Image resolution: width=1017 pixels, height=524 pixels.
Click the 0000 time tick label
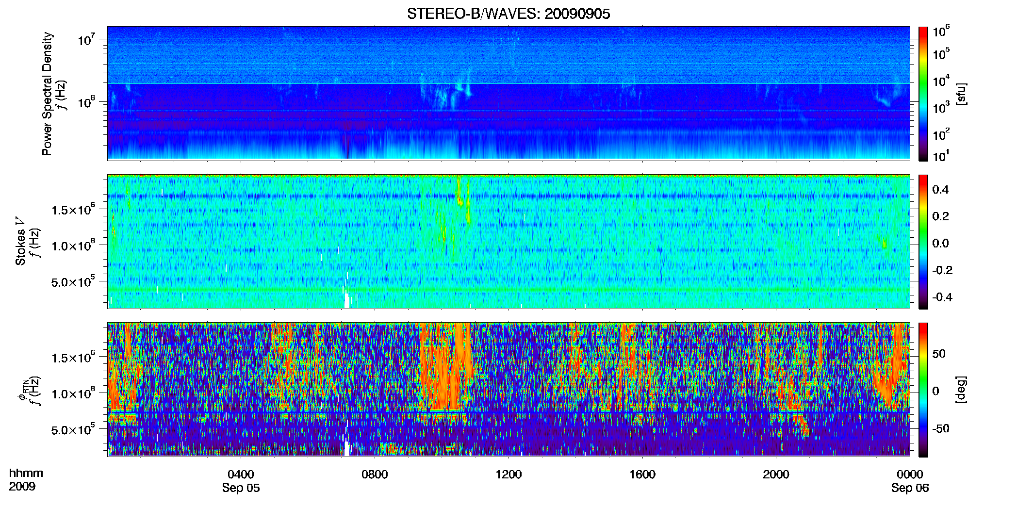(x=910, y=474)
